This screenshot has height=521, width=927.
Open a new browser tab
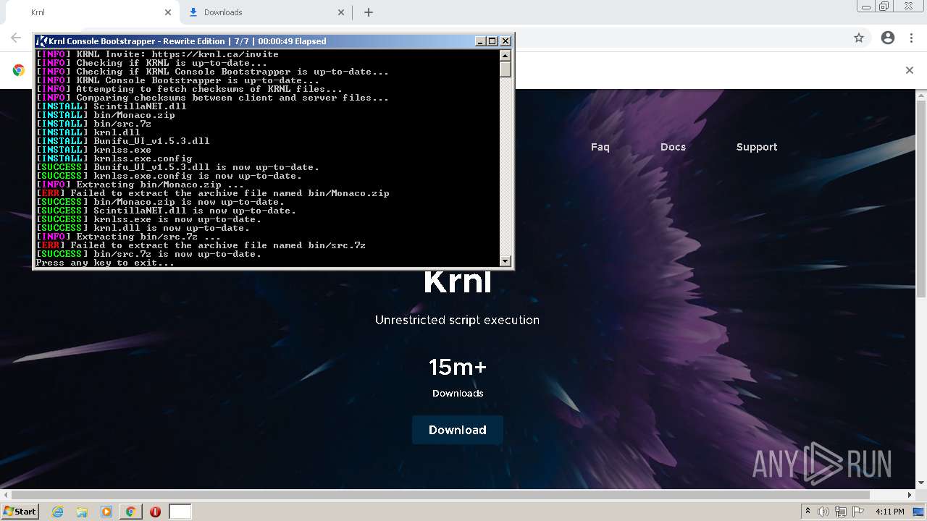pyautogui.click(x=369, y=12)
